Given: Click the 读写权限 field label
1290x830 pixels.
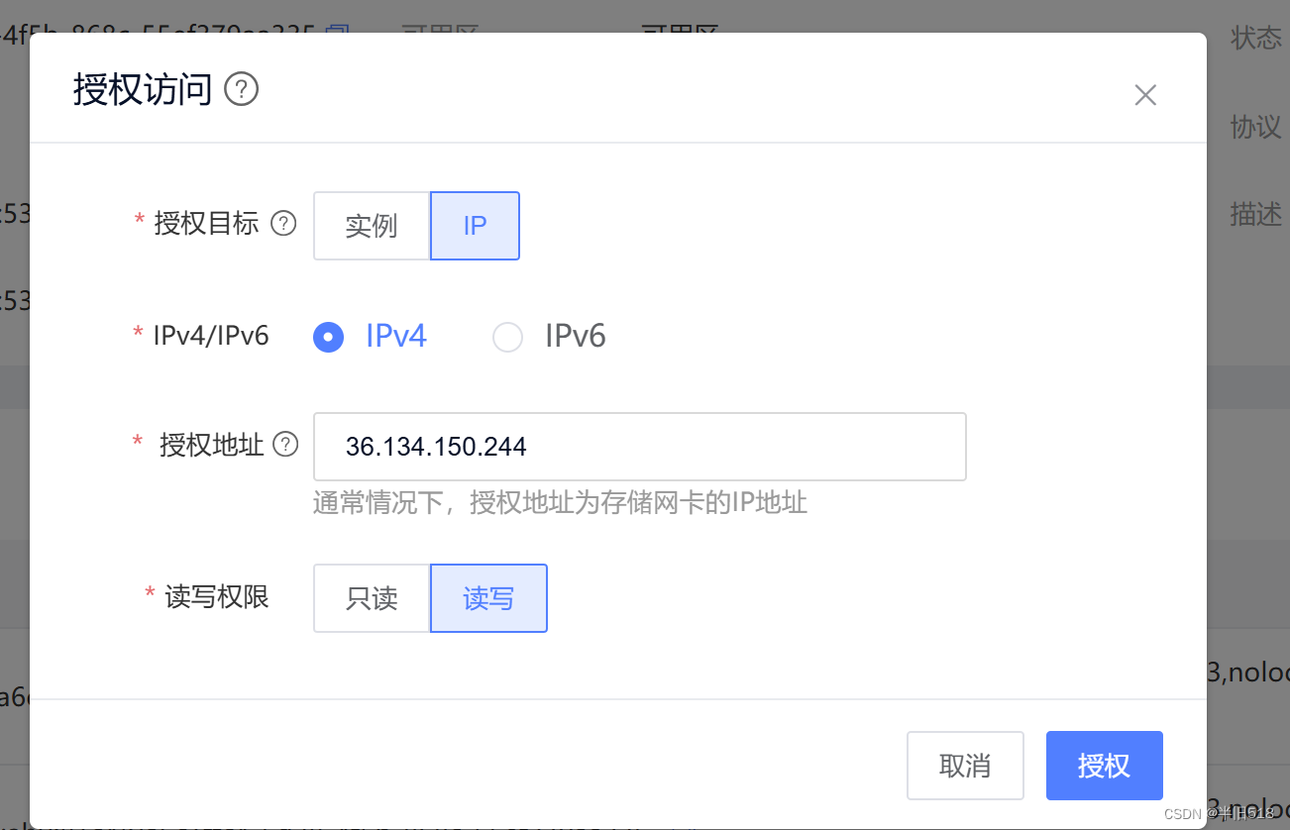Looking at the screenshot, I should coord(217,596).
